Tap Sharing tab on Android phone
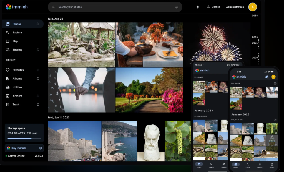Screen dimensions: 284x172 pyautogui.click(x=224, y=165)
